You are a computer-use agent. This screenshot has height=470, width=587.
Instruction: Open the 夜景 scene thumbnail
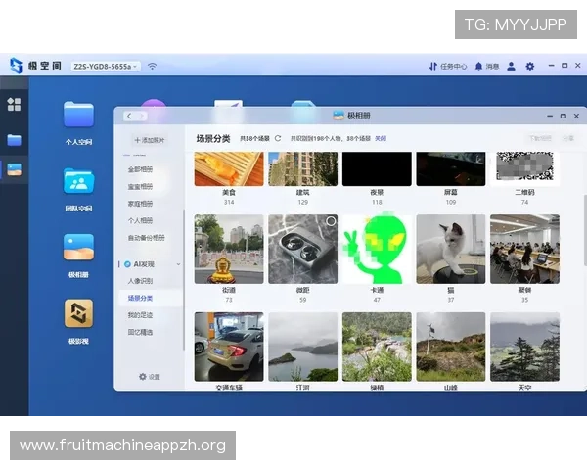click(x=377, y=169)
